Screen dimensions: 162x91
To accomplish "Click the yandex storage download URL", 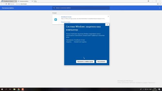I will tap(83, 19).
